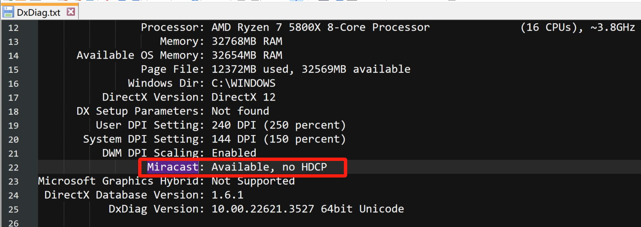Screen dimensions: 641x227
Task: Click the 'C:\WINDOWS' directory text
Action: coord(243,83)
